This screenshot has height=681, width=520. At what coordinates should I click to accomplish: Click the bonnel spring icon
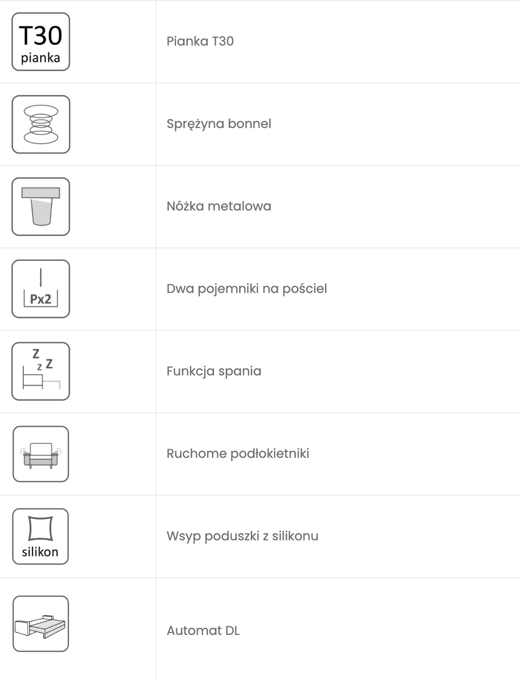[x=41, y=124]
